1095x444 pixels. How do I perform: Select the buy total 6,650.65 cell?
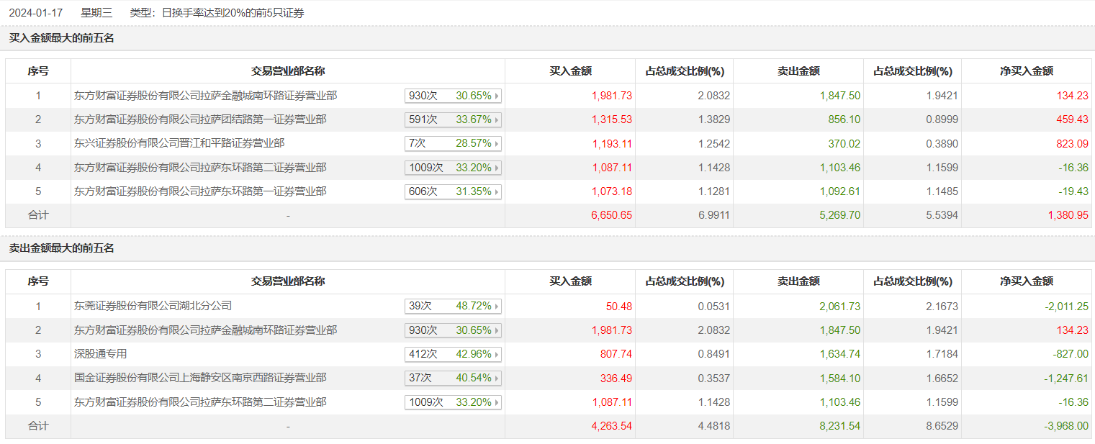[612, 215]
